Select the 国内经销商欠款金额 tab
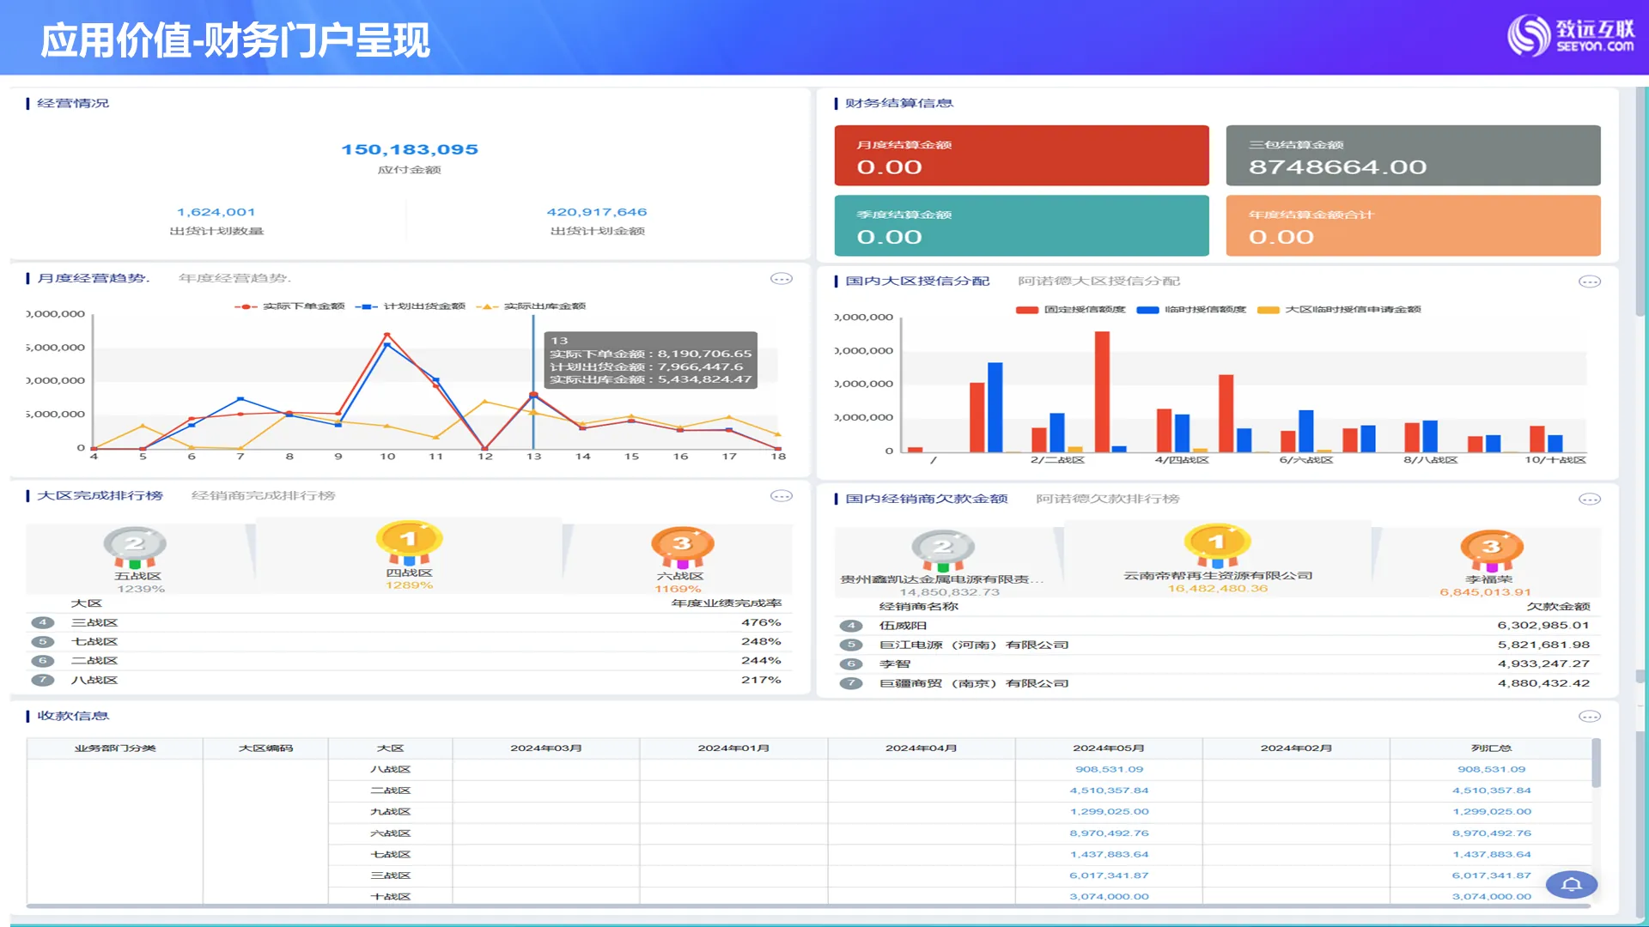The width and height of the screenshot is (1649, 927). [926, 500]
